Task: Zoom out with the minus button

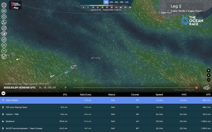Action: [209, 80]
